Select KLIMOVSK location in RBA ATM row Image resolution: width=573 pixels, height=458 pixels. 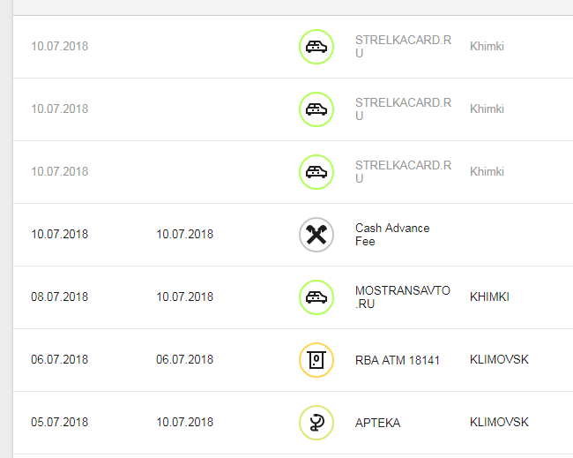[x=499, y=360]
